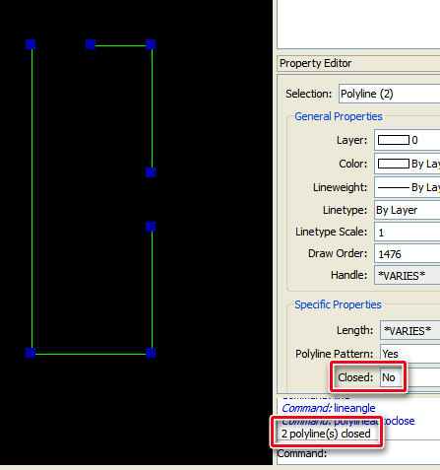
Task: Click the Layer color swatch next to 0
Action: [x=394, y=140]
